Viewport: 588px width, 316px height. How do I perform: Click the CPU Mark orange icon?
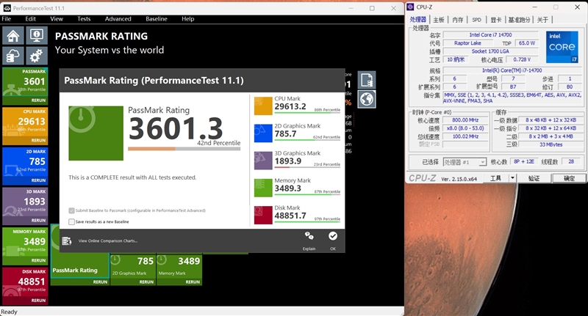coord(263,106)
